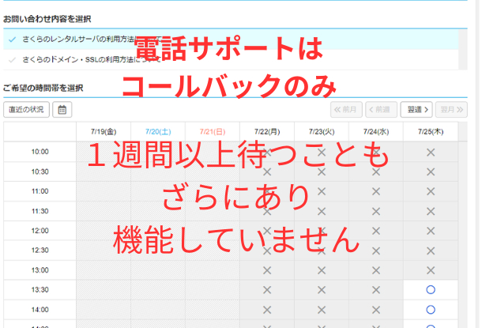Click the X at 7/24 13:00

click(x=376, y=270)
